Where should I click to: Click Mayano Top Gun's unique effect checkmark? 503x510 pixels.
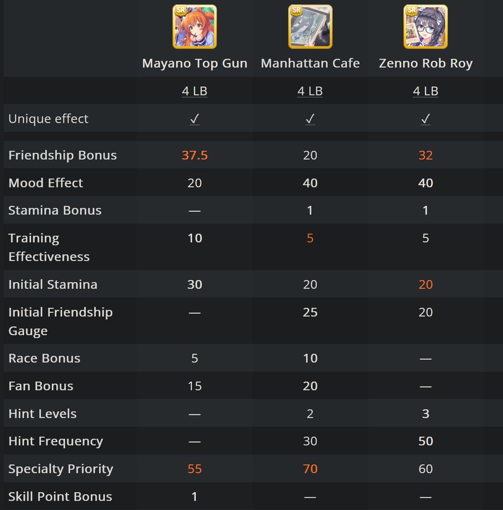pyautogui.click(x=194, y=119)
